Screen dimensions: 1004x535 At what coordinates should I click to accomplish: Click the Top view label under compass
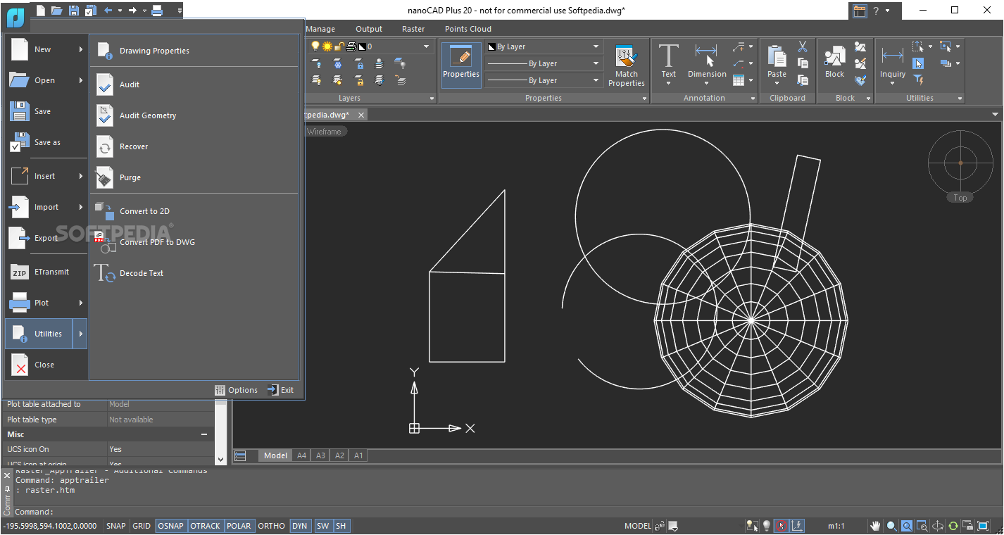(x=960, y=198)
